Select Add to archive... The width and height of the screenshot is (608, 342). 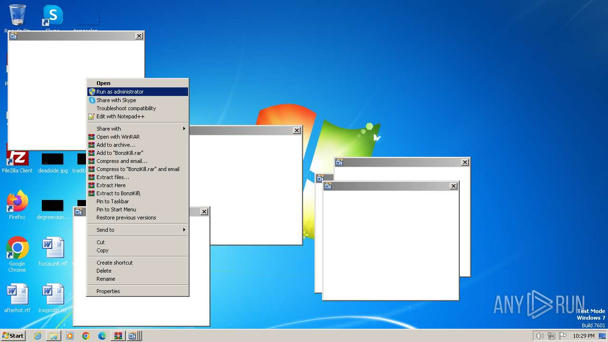(x=138, y=145)
